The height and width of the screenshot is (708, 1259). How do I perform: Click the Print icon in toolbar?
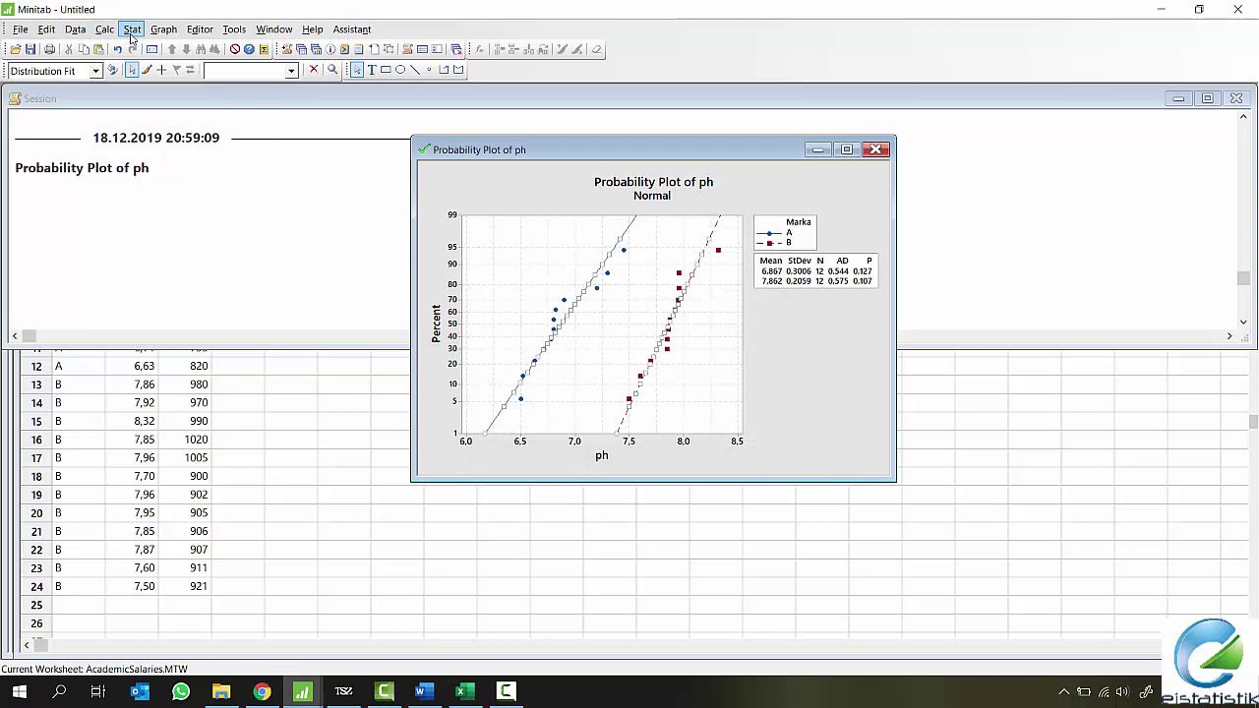click(x=49, y=49)
